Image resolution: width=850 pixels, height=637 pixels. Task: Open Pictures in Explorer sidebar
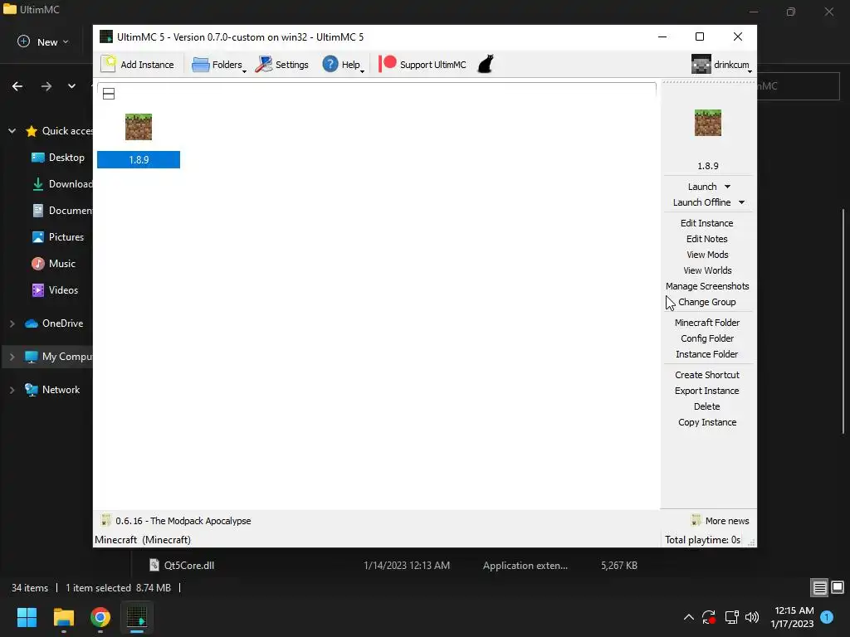point(57,236)
